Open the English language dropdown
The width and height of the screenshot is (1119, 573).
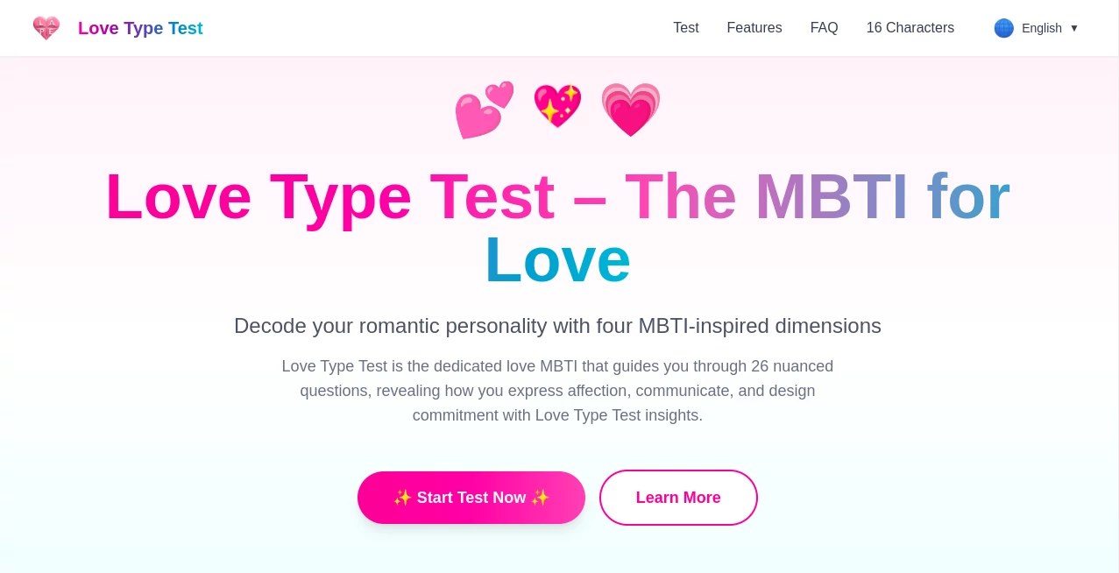point(1042,28)
